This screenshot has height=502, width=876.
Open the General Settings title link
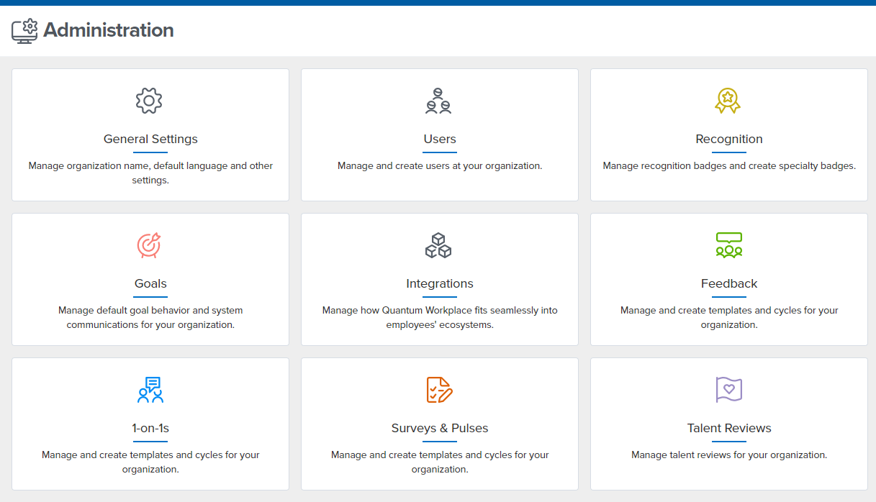[x=150, y=139]
